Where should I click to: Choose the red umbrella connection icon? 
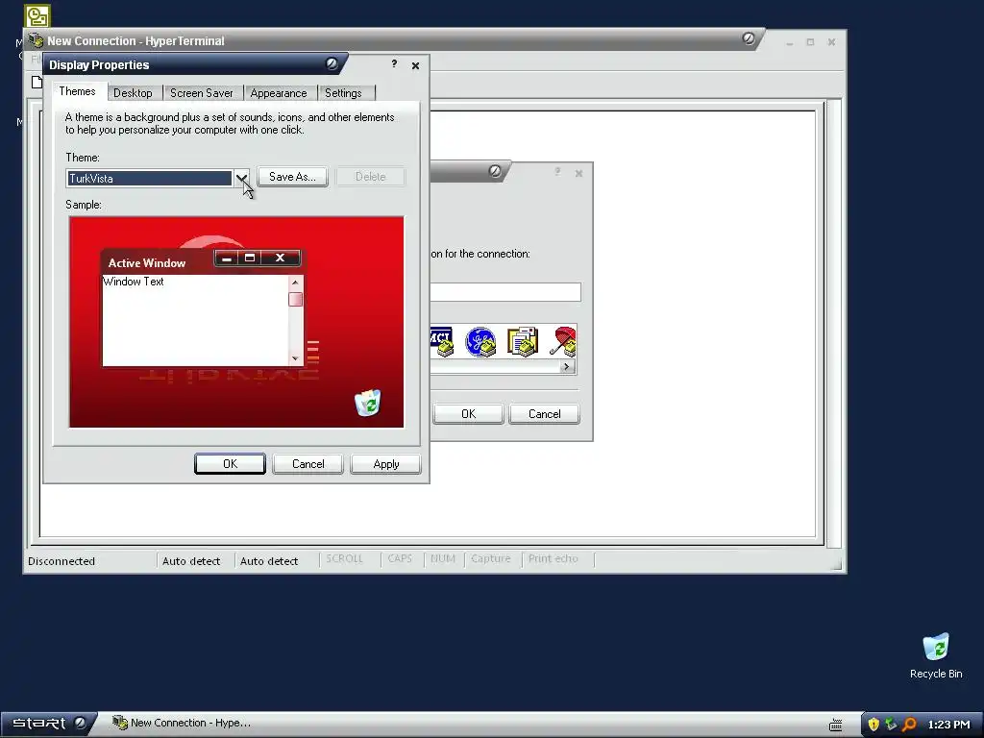tap(563, 342)
